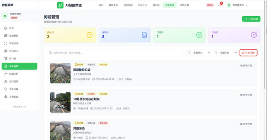Screen dimensions: 267x140
Task: Click the red-outlined refresh button
Action: tap(248, 53)
